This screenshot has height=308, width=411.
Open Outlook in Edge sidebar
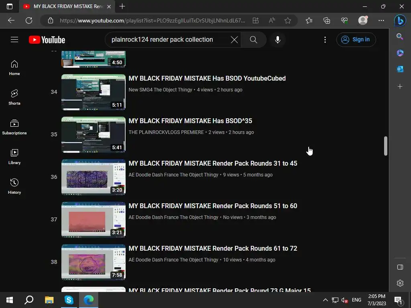tap(400, 69)
